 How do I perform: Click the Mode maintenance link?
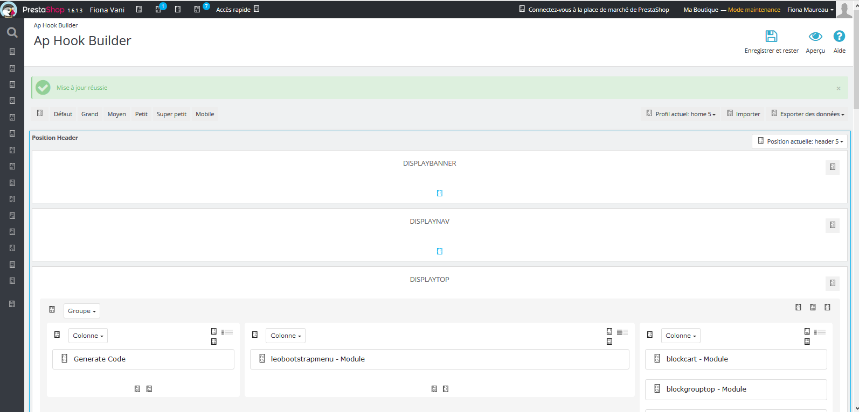[754, 10]
